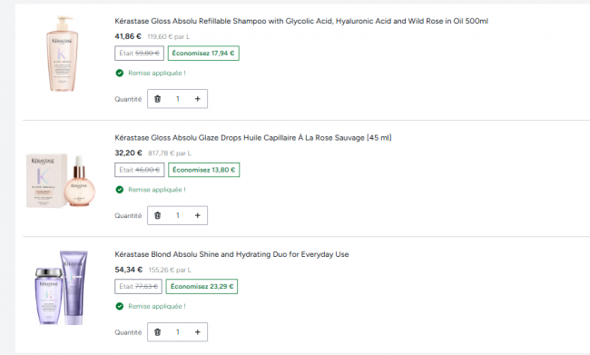Screen dimensions: 590x355
Task: Delete Glaze Drops Huile Capillaire from cart
Action: (x=158, y=216)
